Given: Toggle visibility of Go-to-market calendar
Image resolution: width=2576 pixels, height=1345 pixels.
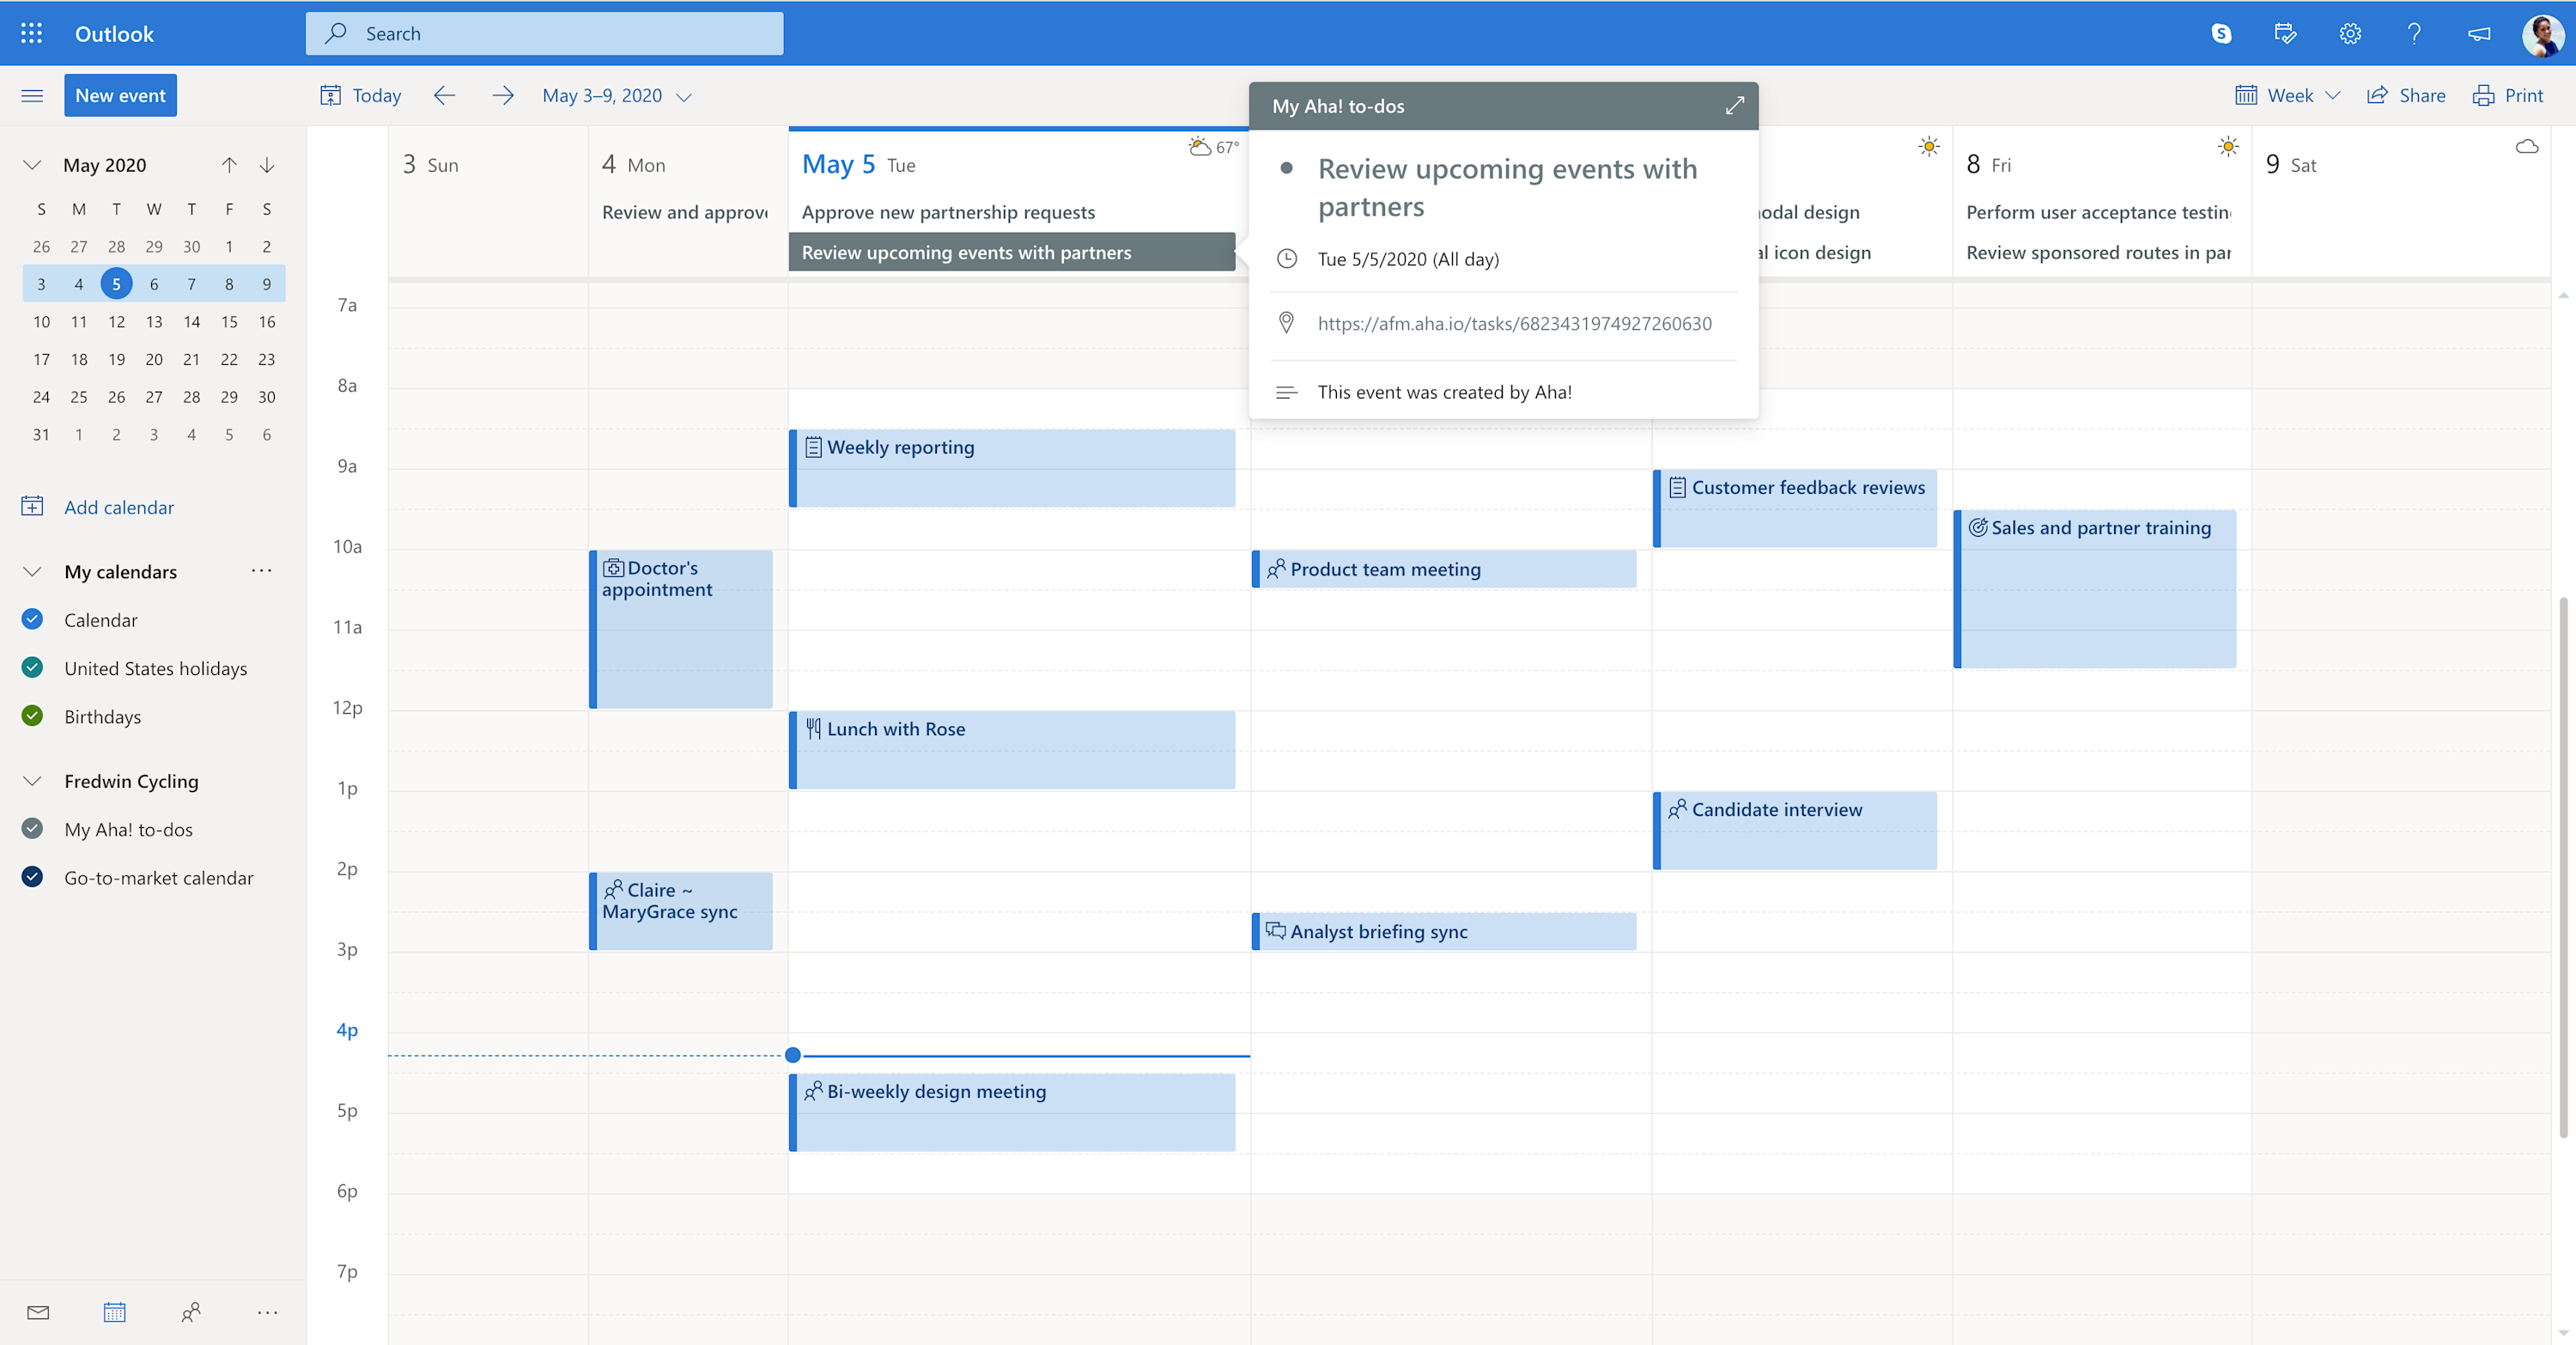Looking at the screenshot, I should coord(33,876).
